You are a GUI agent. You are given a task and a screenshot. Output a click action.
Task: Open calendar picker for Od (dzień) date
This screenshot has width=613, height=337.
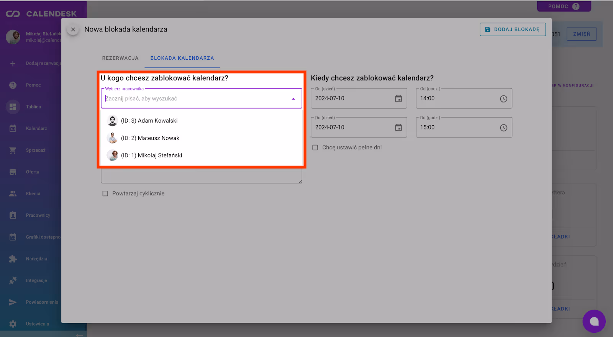coord(398,99)
